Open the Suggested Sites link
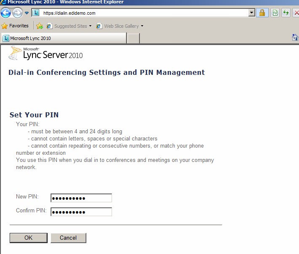Image resolution: width=299 pixels, height=254 pixels. (x=71, y=26)
